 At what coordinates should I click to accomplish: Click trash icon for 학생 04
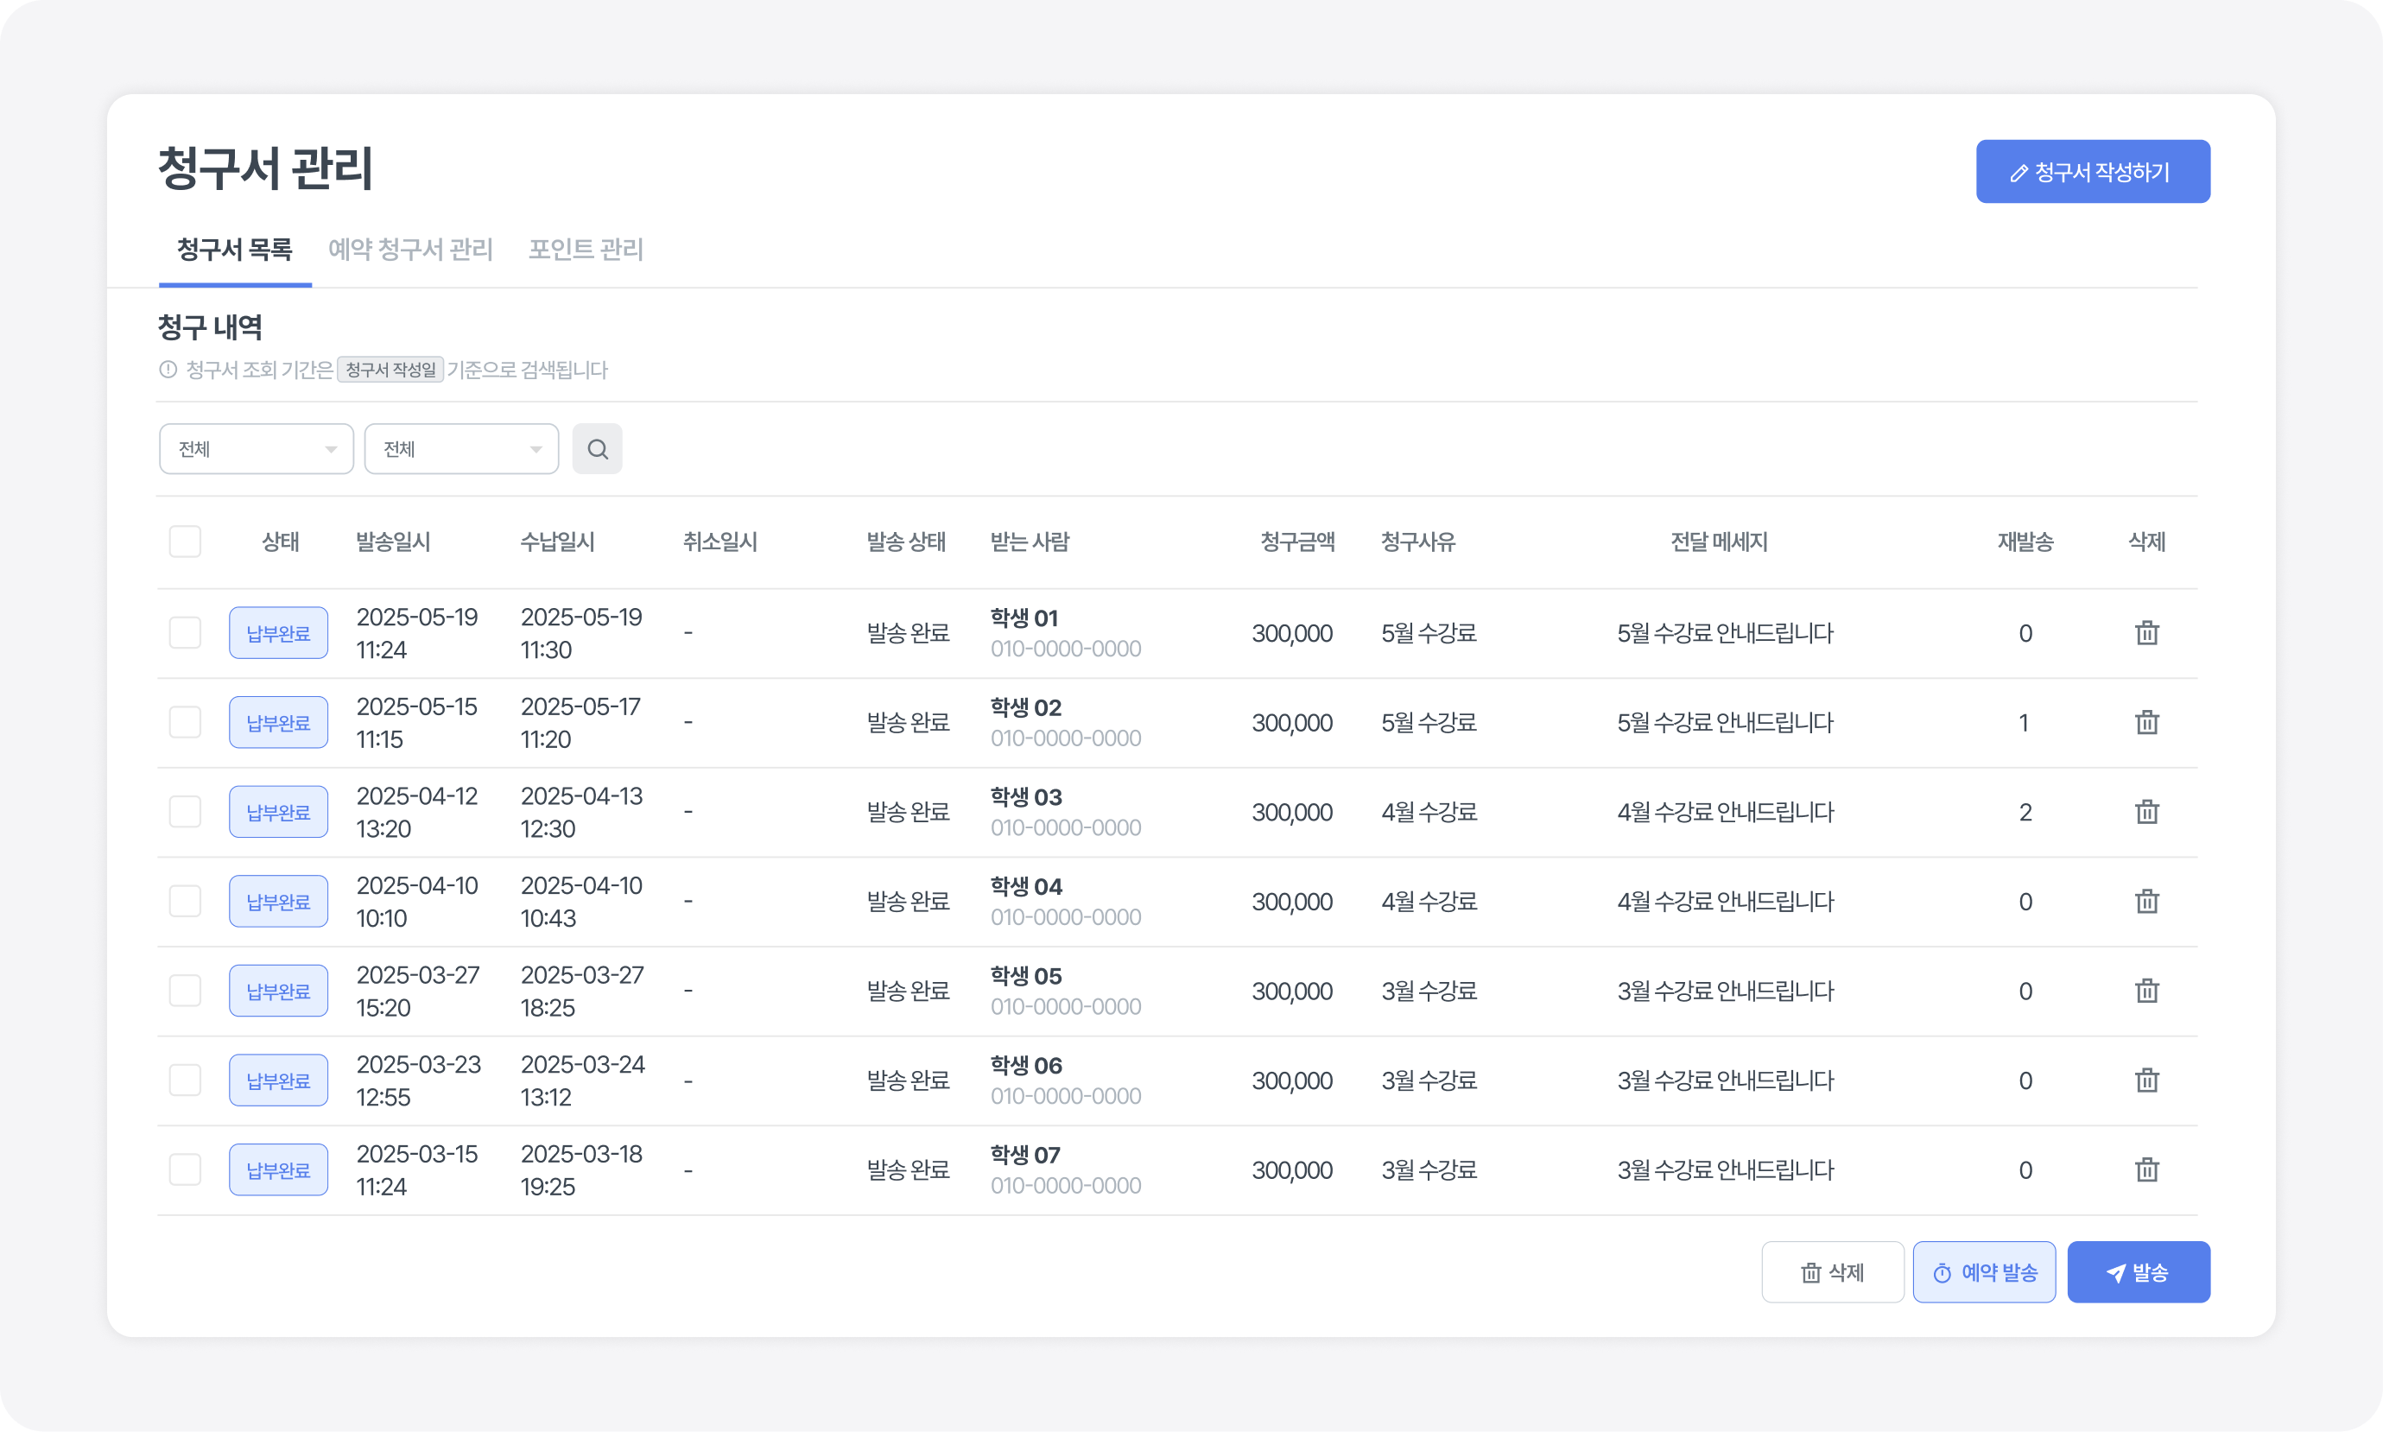point(2146,902)
